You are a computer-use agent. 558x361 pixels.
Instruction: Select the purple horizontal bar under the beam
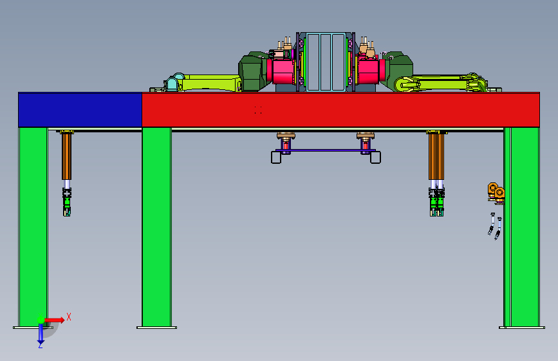click(x=326, y=150)
